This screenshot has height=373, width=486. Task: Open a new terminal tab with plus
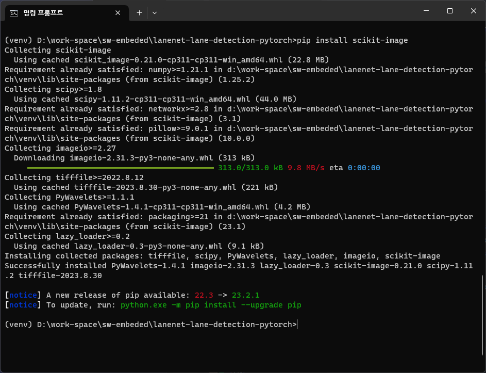pos(140,13)
